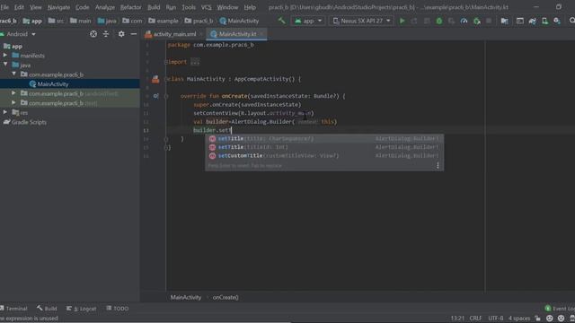Screen dimensions: 575x323
Task: Open the Edit menu
Action: pos(19,7)
